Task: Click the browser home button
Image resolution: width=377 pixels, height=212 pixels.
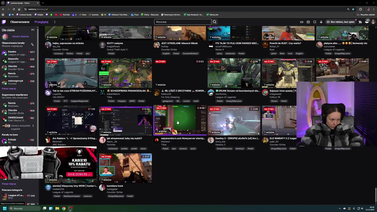Action: click(x=19, y=9)
